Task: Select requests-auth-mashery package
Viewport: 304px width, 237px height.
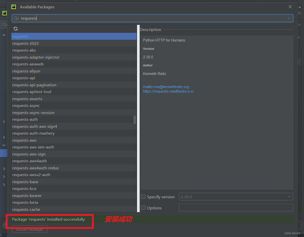Action: point(74,133)
